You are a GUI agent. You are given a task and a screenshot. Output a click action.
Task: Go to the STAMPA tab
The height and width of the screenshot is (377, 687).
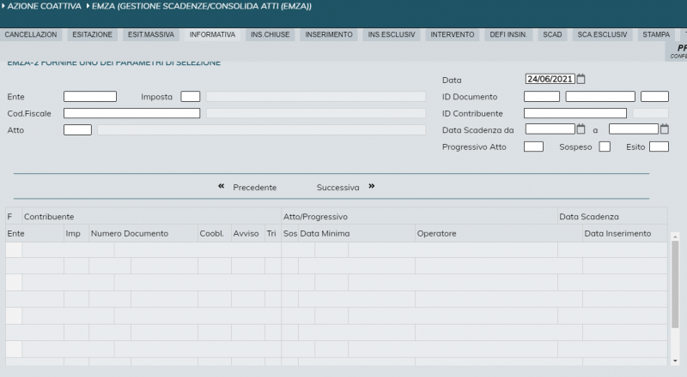[656, 35]
